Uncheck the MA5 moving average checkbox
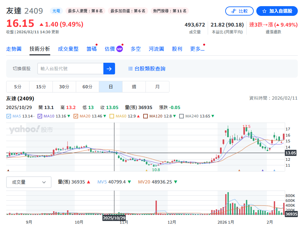The width and height of the screenshot is (302, 231). [x=9, y=116]
